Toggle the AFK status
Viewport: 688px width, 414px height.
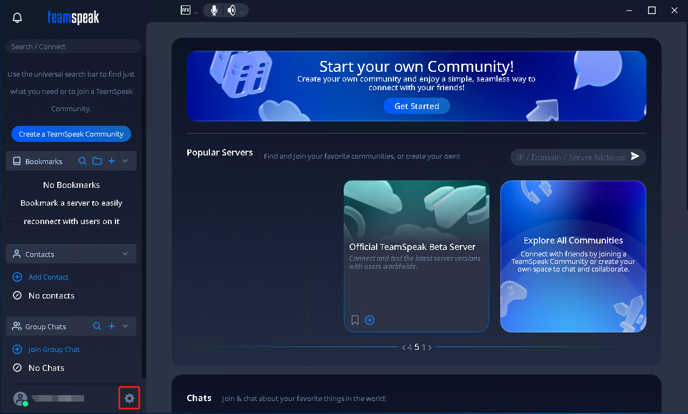186,10
